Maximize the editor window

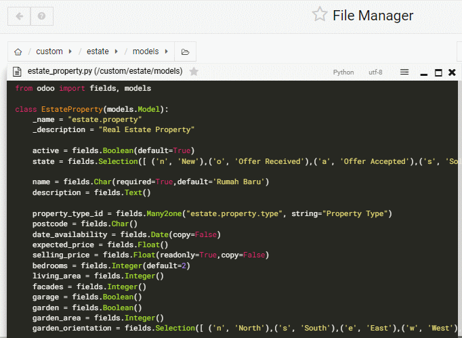tap(438, 72)
